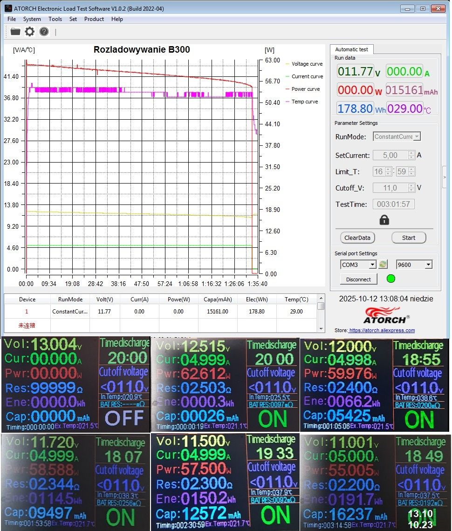The width and height of the screenshot is (452, 531).
Task: Click the Cutoff_V stepper arrows
Action: pyautogui.click(x=411, y=188)
